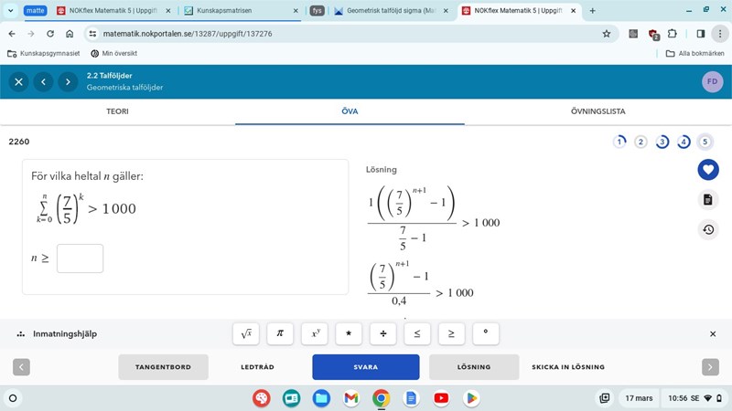Image resolution: width=732 pixels, height=411 pixels.
Task: Switch to the TEORI tab
Action: 117,111
